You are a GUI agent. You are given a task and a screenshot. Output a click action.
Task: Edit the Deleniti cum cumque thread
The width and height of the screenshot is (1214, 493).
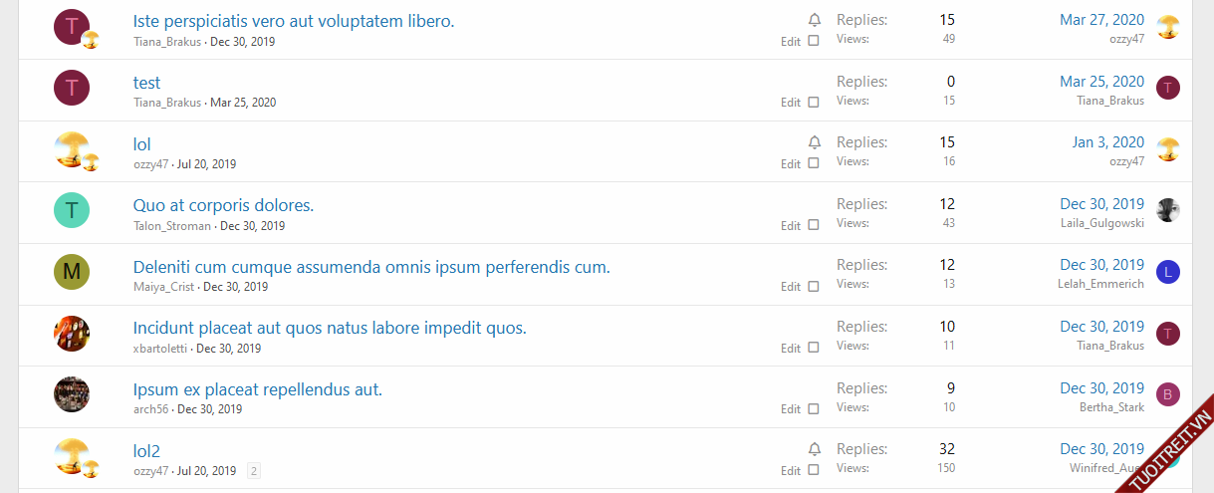point(790,287)
